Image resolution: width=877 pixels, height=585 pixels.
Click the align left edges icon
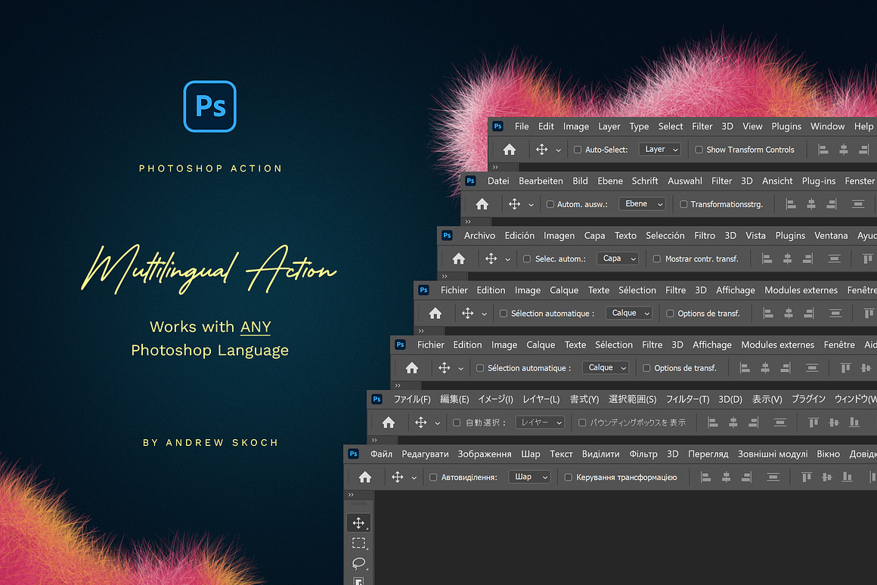823,149
